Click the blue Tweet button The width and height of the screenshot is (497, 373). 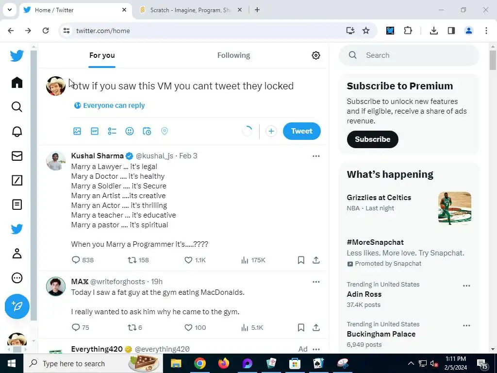pyautogui.click(x=301, y=131)
